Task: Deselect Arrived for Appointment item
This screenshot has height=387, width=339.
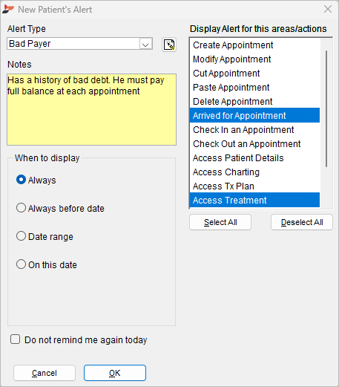Action: coord(254,116)
